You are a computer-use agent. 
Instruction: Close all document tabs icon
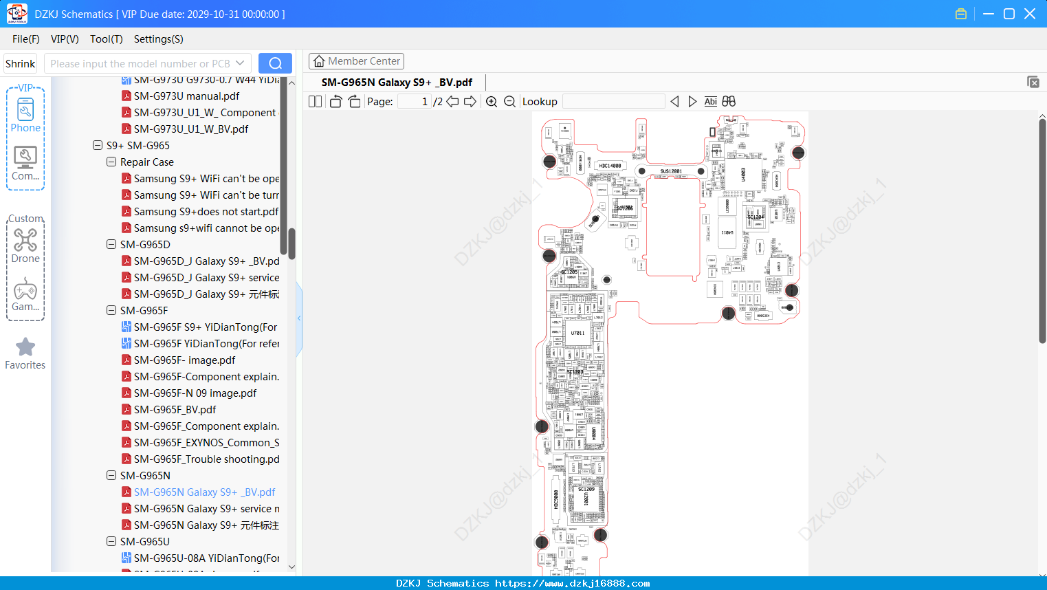point(1033,82)
